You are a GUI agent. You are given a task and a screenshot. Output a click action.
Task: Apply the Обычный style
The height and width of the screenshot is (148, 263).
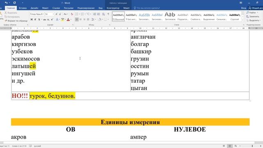(118, 16)
